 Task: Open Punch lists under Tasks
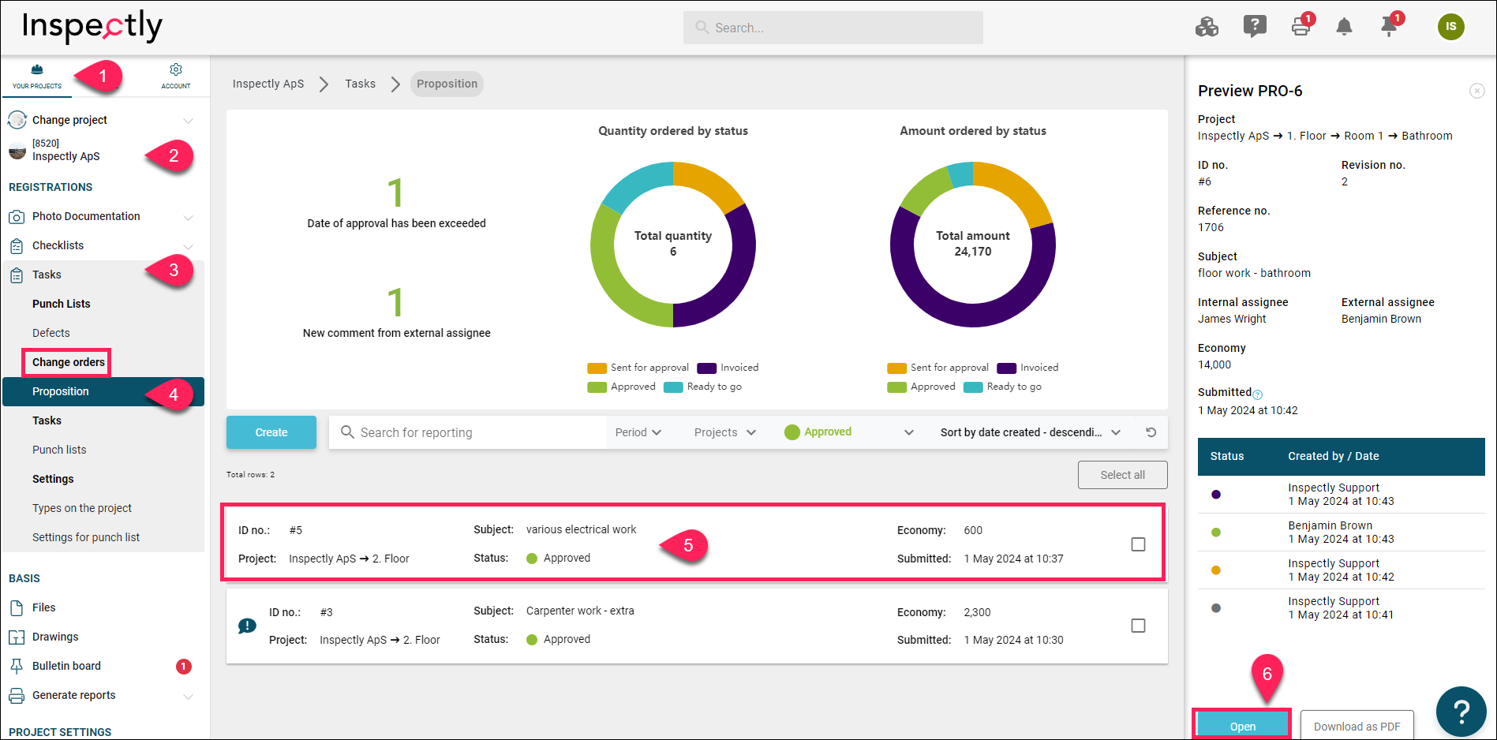tap(59, 450)
